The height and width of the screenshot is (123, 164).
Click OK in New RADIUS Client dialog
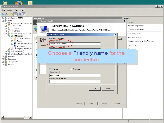click(95, 89)
